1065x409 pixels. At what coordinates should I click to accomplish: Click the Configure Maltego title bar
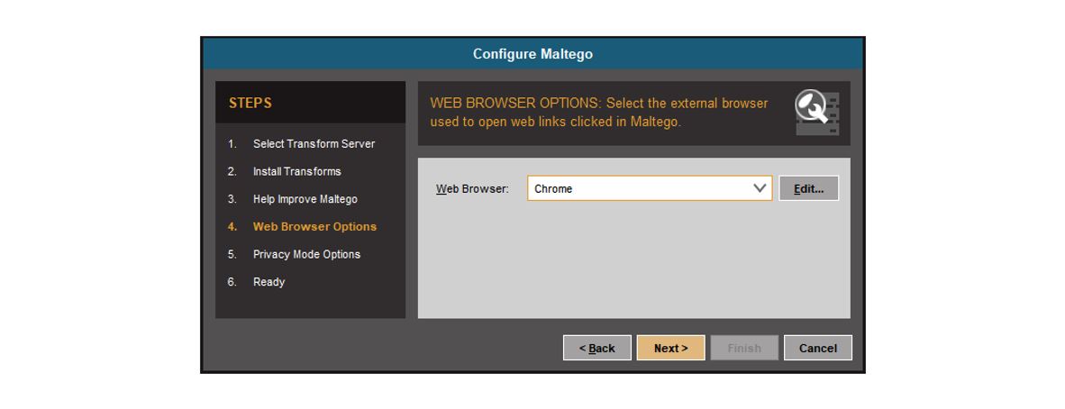click(532, 54)
